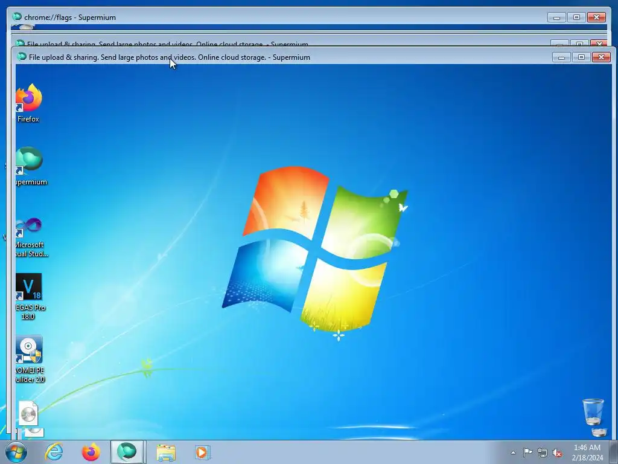
Task: Open the Supermium desktop shortcut
Action: tap(30, 166)
